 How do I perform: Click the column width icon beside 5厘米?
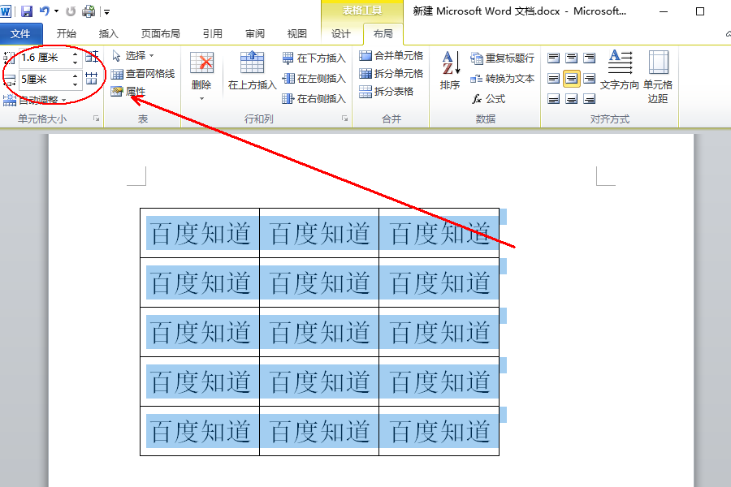9,80
